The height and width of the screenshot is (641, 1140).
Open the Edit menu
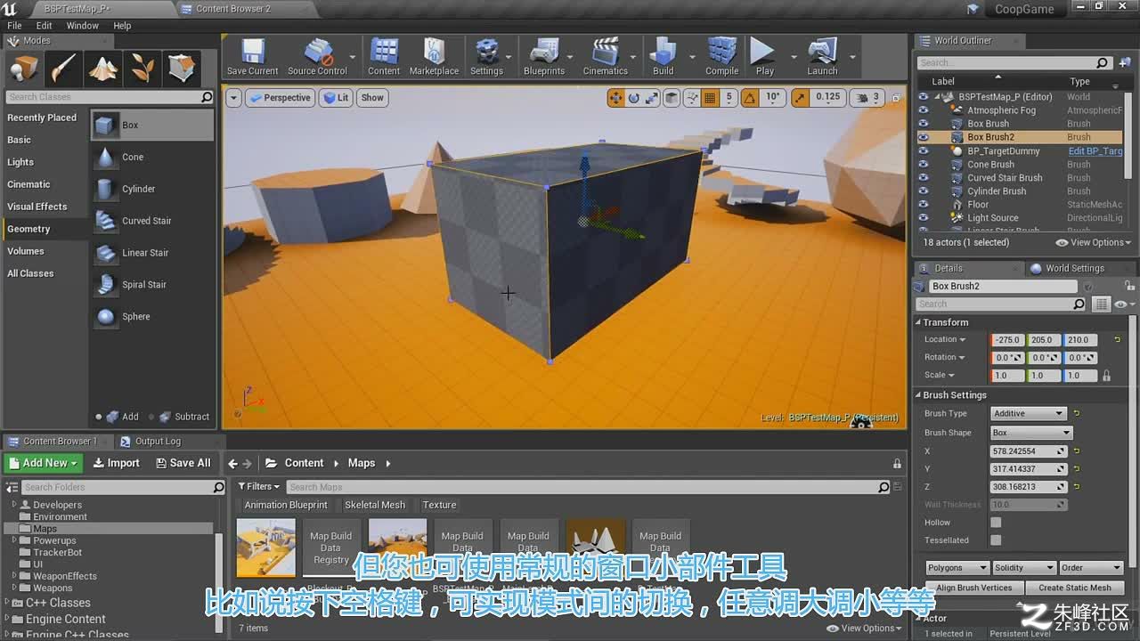(44, 26)
